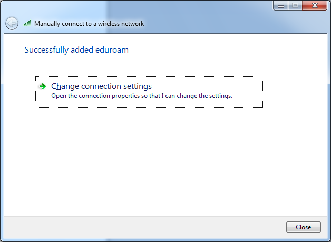This screenshot has height=242, width=331.
Task: Open Change connection settings
Action: (x=101, y=86)
